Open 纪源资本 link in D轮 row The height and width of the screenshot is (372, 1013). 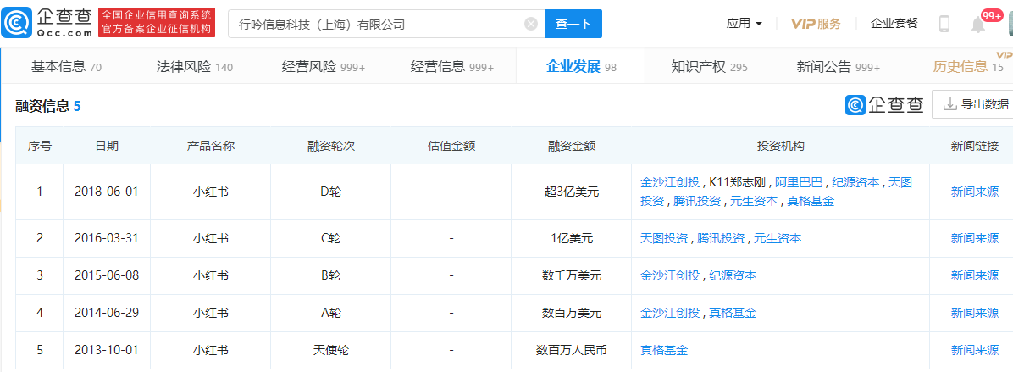[855, 183]
